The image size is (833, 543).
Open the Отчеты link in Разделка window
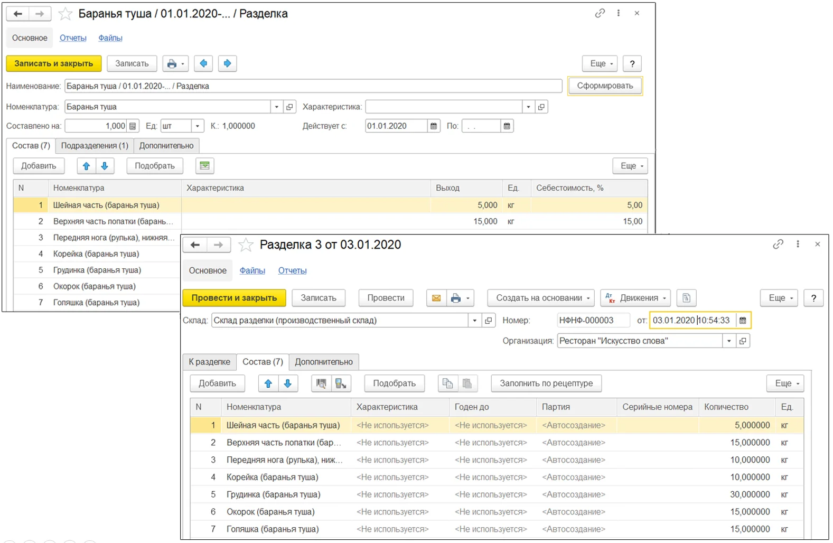click(292, 270)
